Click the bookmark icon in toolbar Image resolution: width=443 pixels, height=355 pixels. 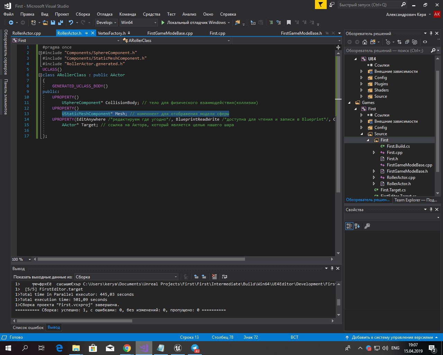[289, 23]
